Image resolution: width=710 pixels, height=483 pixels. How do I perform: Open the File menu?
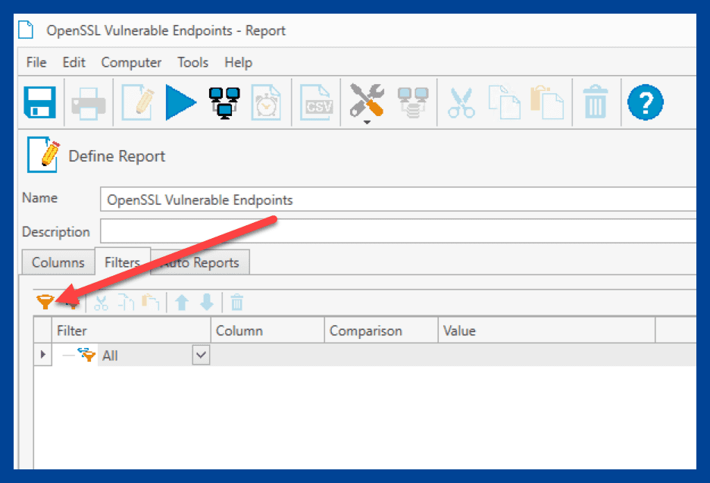tap(36, 62)
